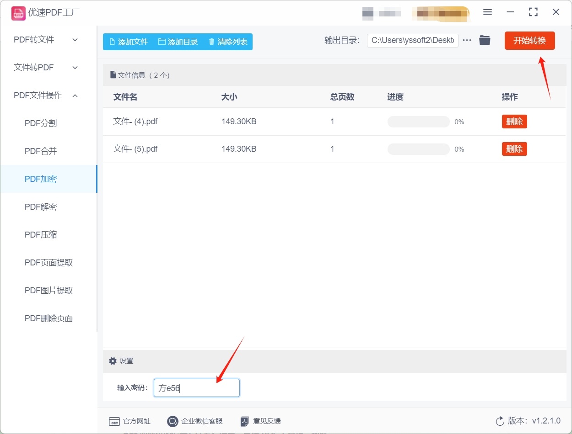Click the 设置 gear icon

(x=113, y=361)
